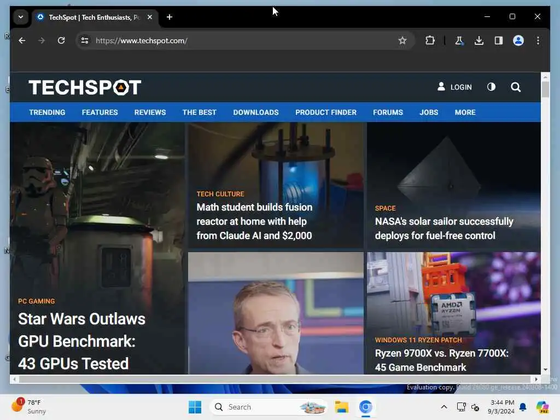Open the Downloads tray icon
This screenshot has width=560, height=420.
(x=479, y=40)
